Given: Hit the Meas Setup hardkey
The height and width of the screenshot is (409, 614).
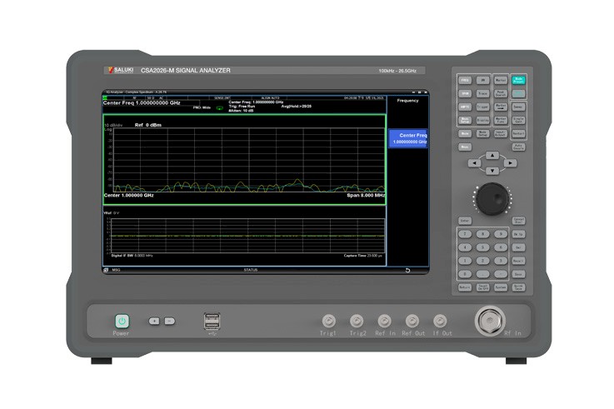Looking at the screenshot, I should coord(465,120).
